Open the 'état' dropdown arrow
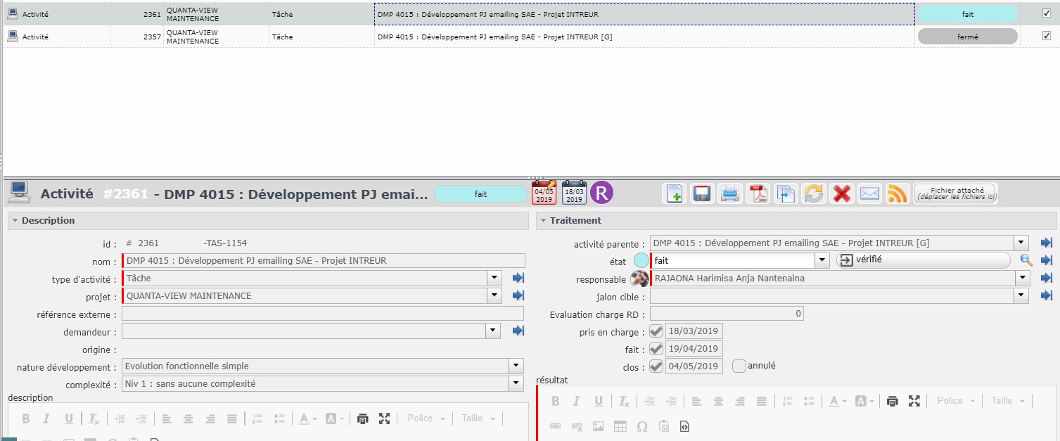Screen dimensions: 1060x441 tap(822, 260)
